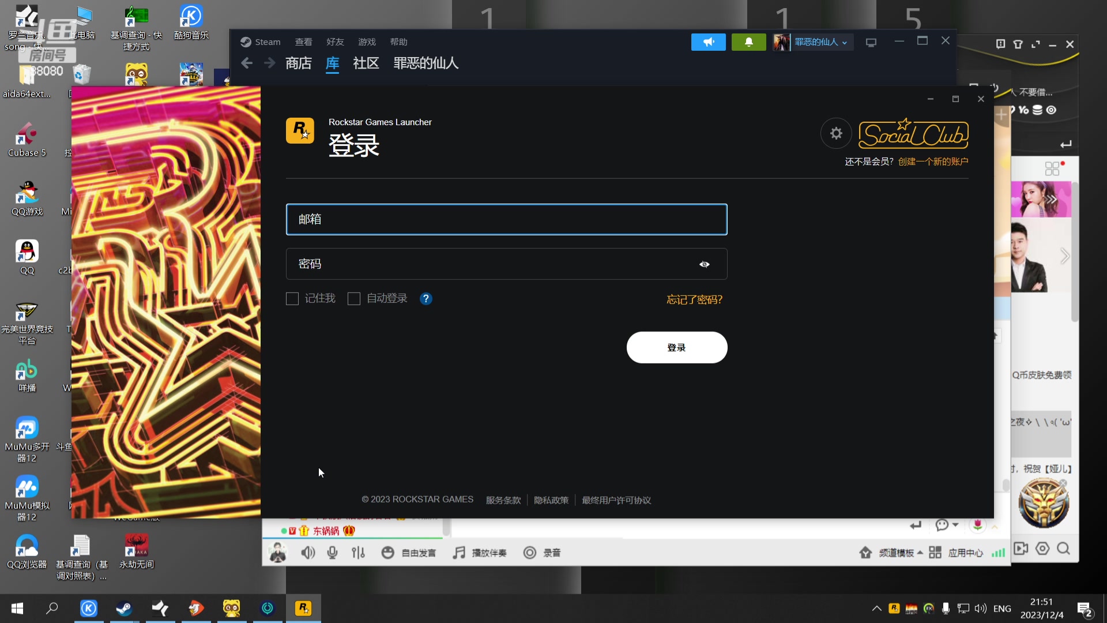
Task: Select the microphone icon on voice toolbar
Action: [x=332, y=552]
